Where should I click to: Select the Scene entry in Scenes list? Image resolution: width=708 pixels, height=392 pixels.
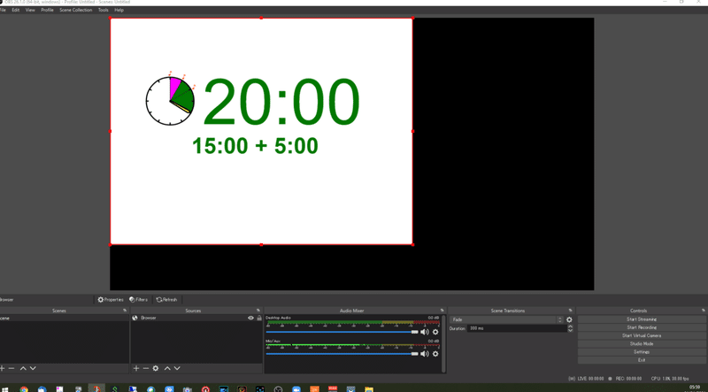tap(64, 318)
